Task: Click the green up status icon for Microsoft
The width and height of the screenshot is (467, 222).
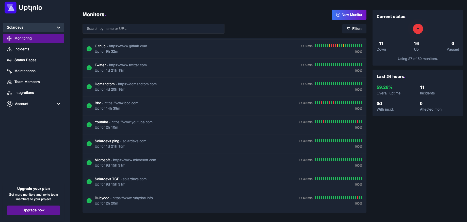Action: click(x=89, y=163)
